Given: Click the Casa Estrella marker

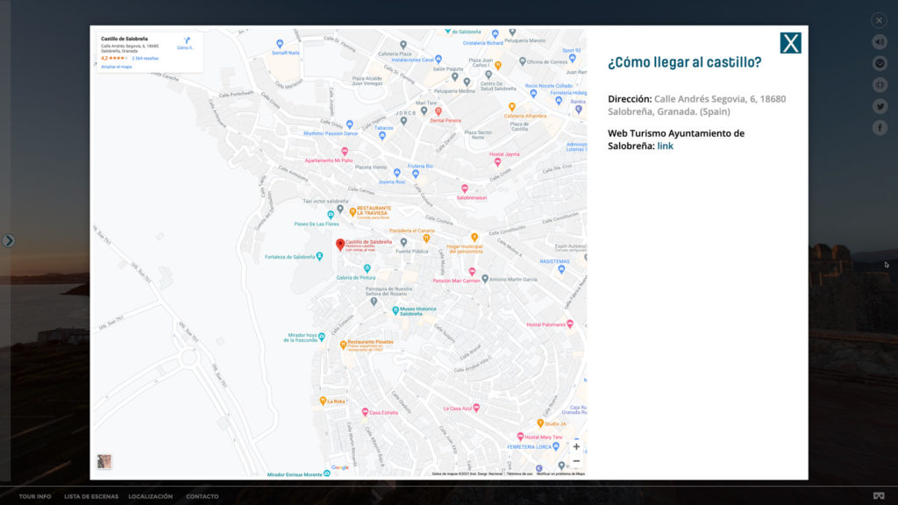Looking at the screenshot, I should coord(365,412).
